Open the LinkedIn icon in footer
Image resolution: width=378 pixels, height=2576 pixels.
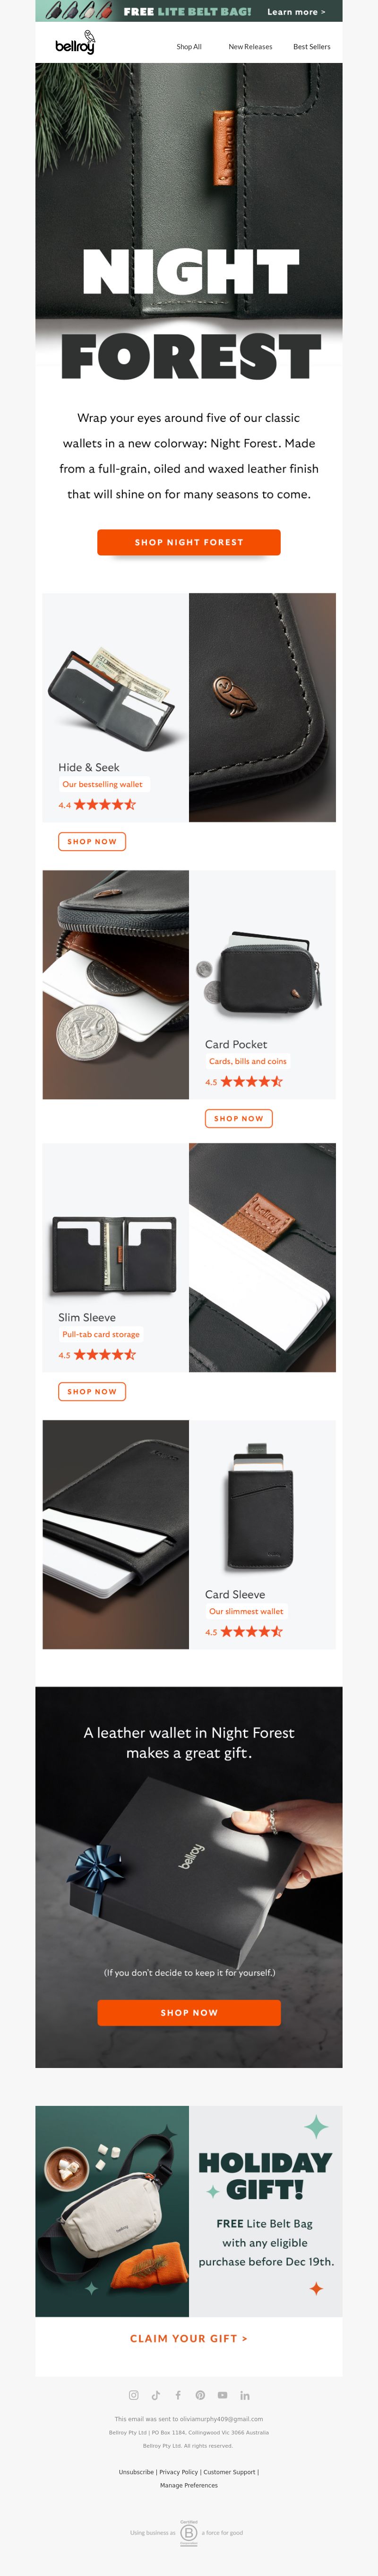[x=244, y=2394]
